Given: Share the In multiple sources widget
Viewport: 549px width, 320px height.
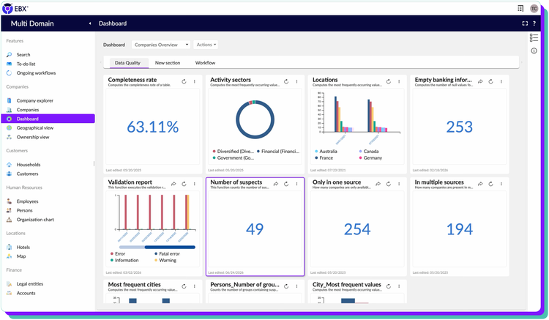Looking at the screenshot, I should pyautogui.click(x=480, y=184).
